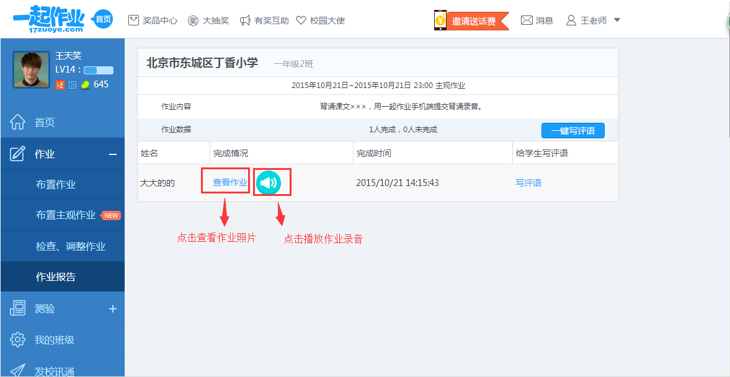Image resolution: width=730 pixels, height=377 pixels.
Task: Click the 作业数据 row label
Action: (x=176, y=130)
